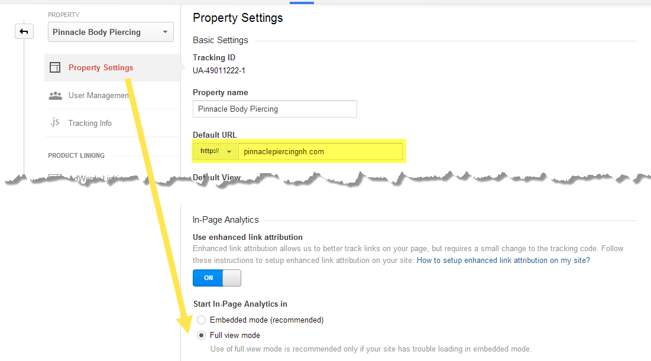Select Embedded mode (recommended) radio button
The width and height of the screenshot is (651, 361).
pyautogui.click(x=202, y=320)
